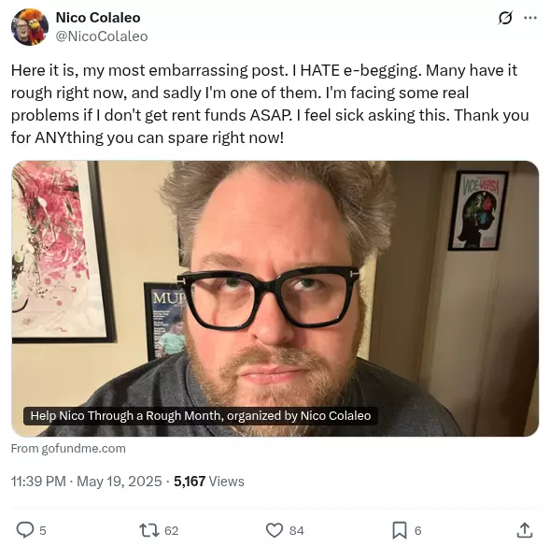The image size is (550, 547).
Task: Open the @NicoColaleo handle link
Action: pos(102,36)
